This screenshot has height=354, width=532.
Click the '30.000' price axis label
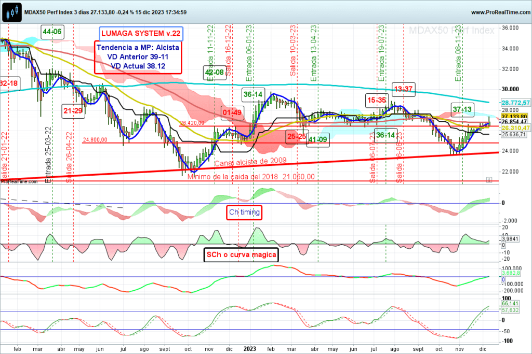510,89
